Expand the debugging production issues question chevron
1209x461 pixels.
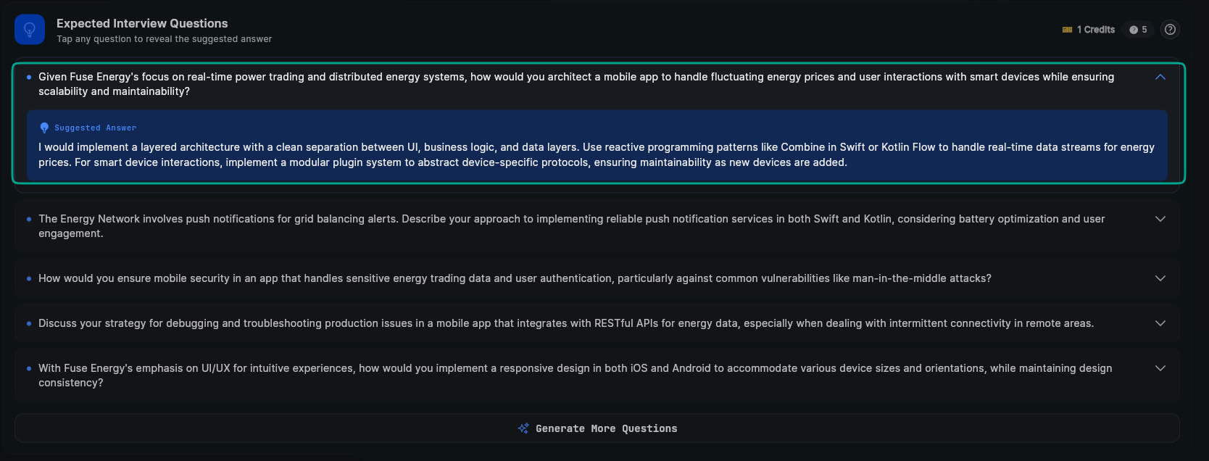point(1160,323)
